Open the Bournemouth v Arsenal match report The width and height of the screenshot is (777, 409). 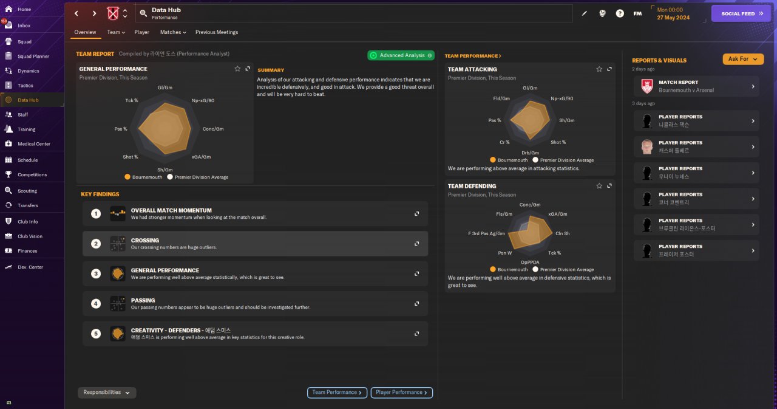[696, 86]
